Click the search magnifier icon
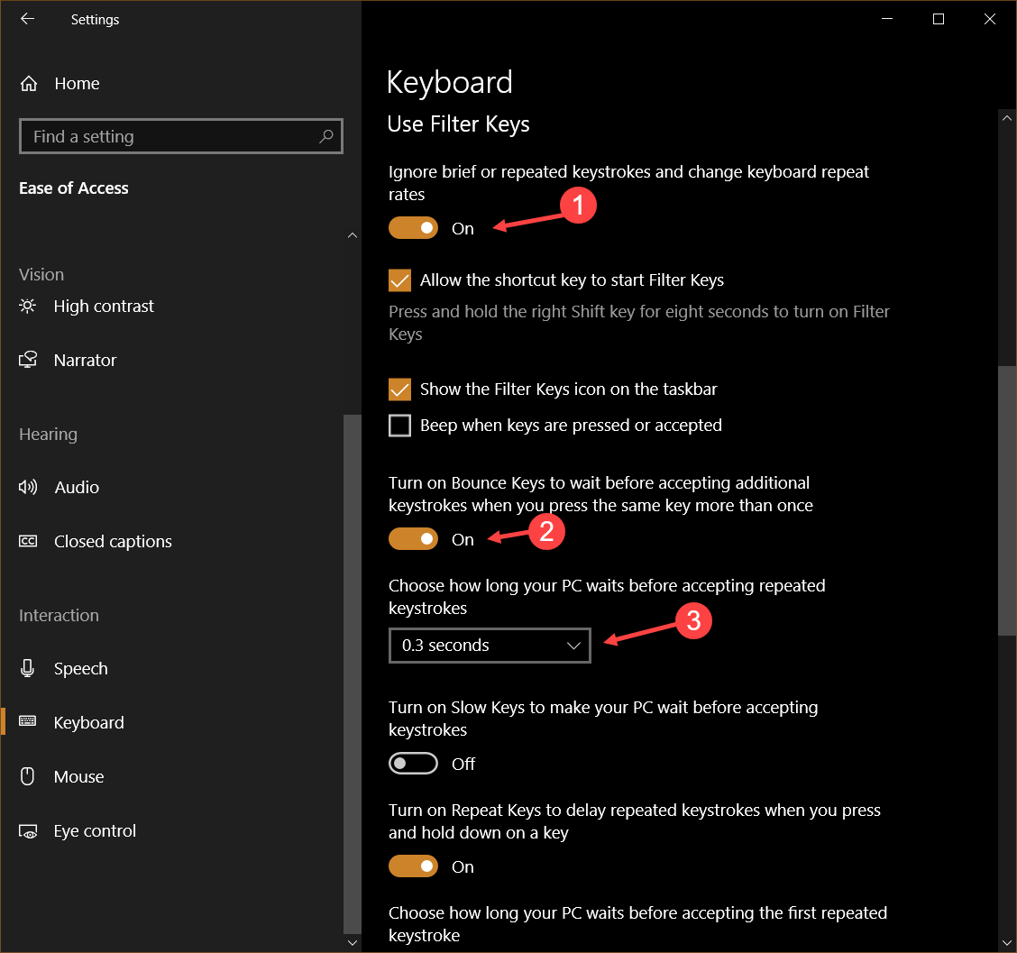 (326, 136)
